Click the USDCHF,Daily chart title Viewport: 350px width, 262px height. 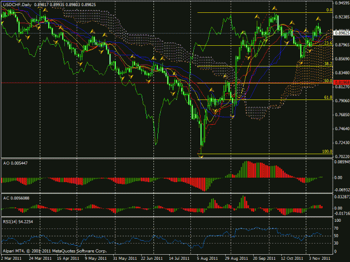(17, 4)
